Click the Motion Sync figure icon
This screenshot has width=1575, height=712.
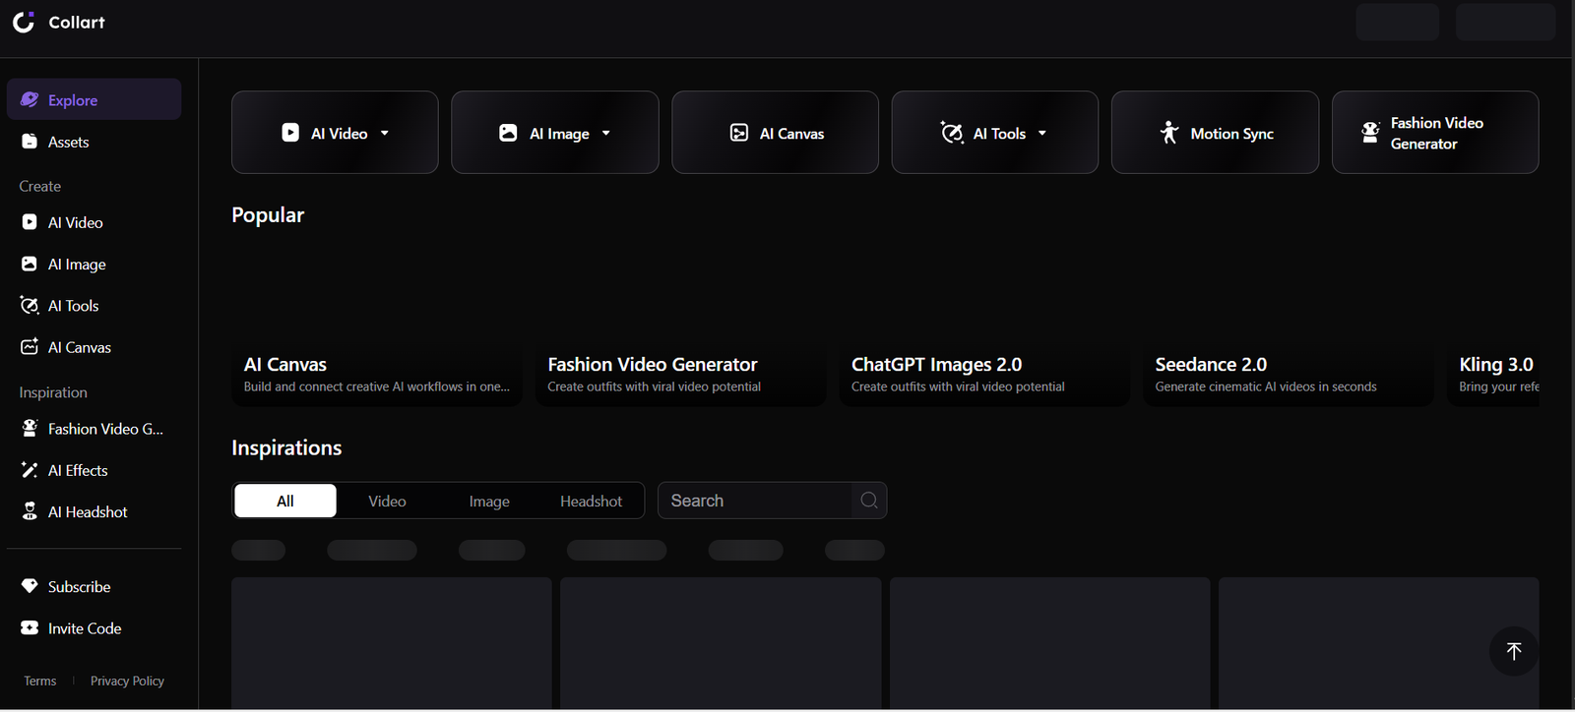[x=1169, y=133]
